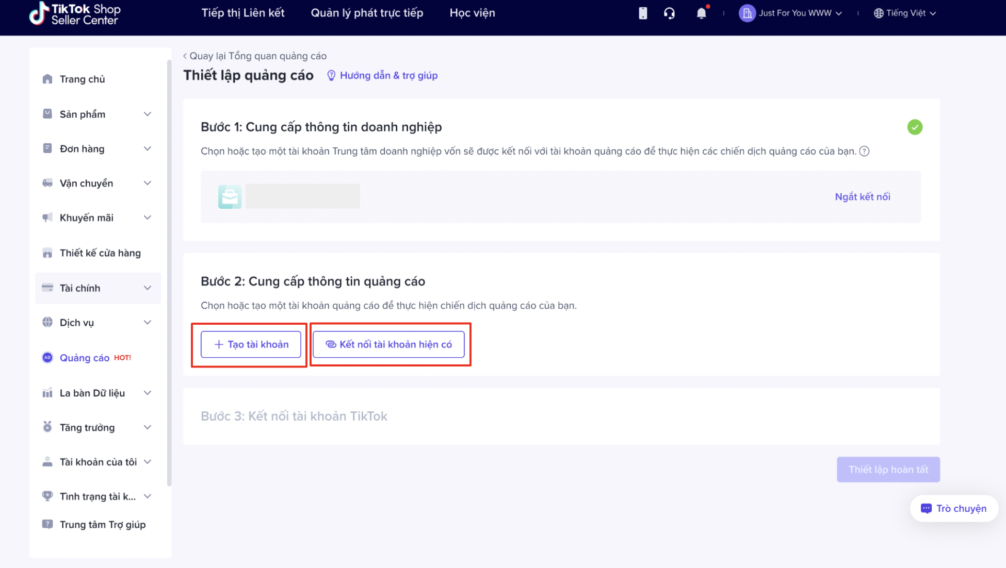This screenshot has width=1006, height=568.
Task: Go to Học viện in top menu
Action: click(472, 13)
